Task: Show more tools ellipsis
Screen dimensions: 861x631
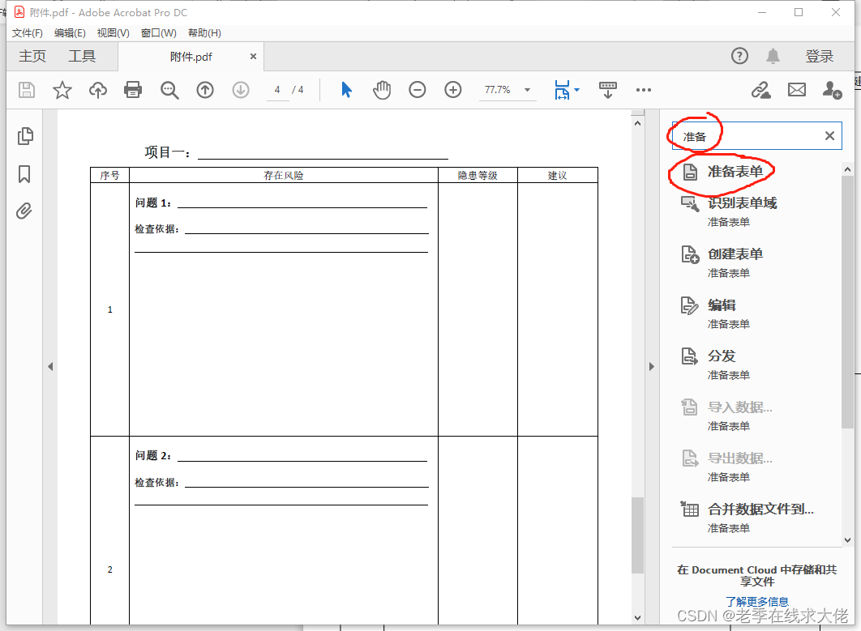Action: coord(644,89)
